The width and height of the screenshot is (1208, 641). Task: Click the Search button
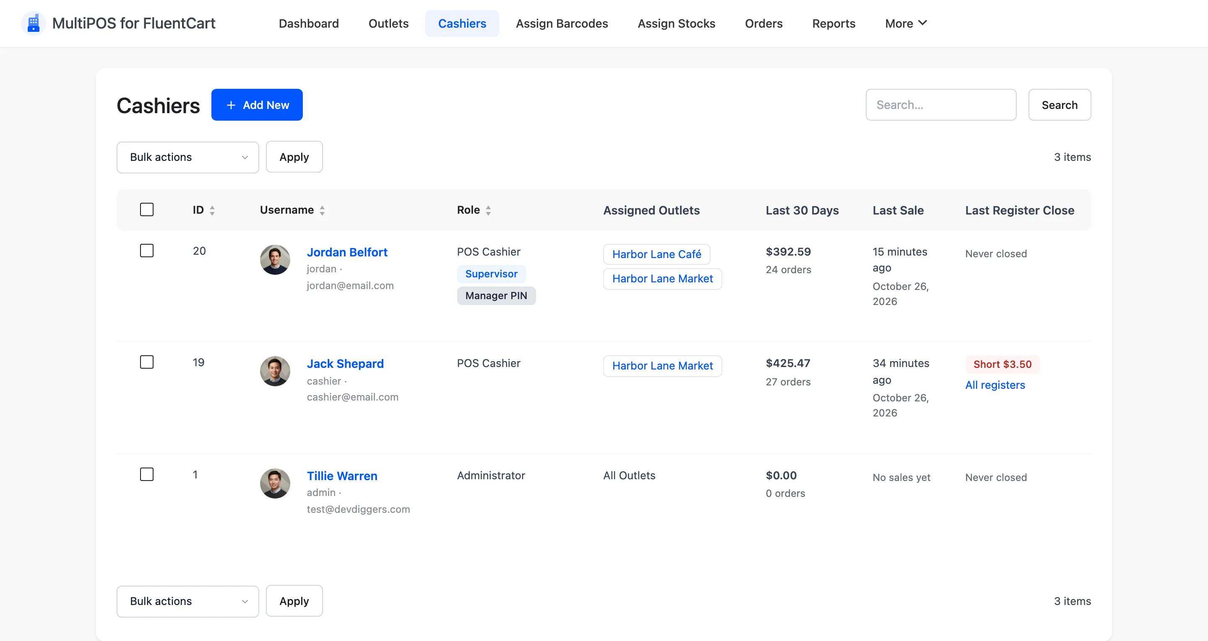(x=1060, y=105)
